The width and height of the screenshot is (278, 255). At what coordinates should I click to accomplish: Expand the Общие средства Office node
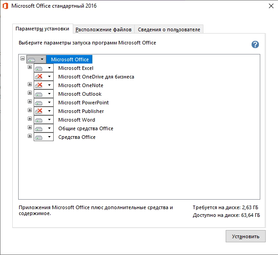click(30, 127)
